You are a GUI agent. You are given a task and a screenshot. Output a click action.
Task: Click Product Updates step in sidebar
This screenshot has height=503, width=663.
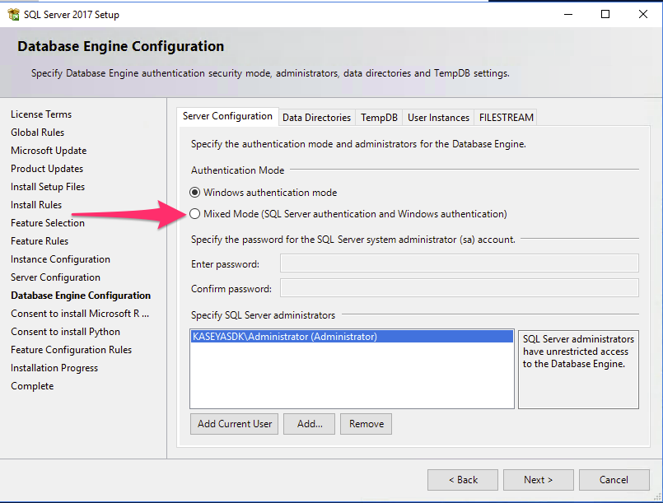coord(47,169)
